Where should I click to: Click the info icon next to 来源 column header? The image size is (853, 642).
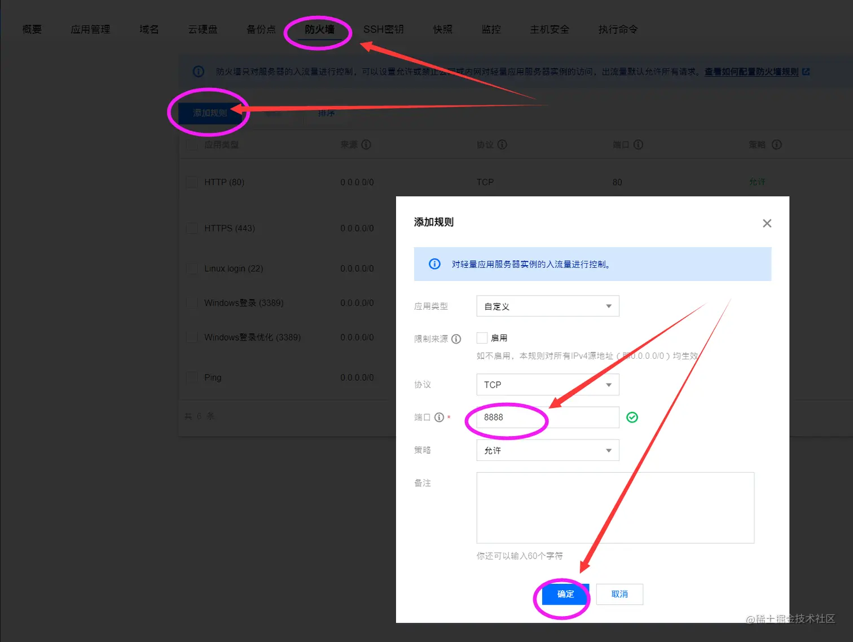pyautogui.click(x=366, y=144)
